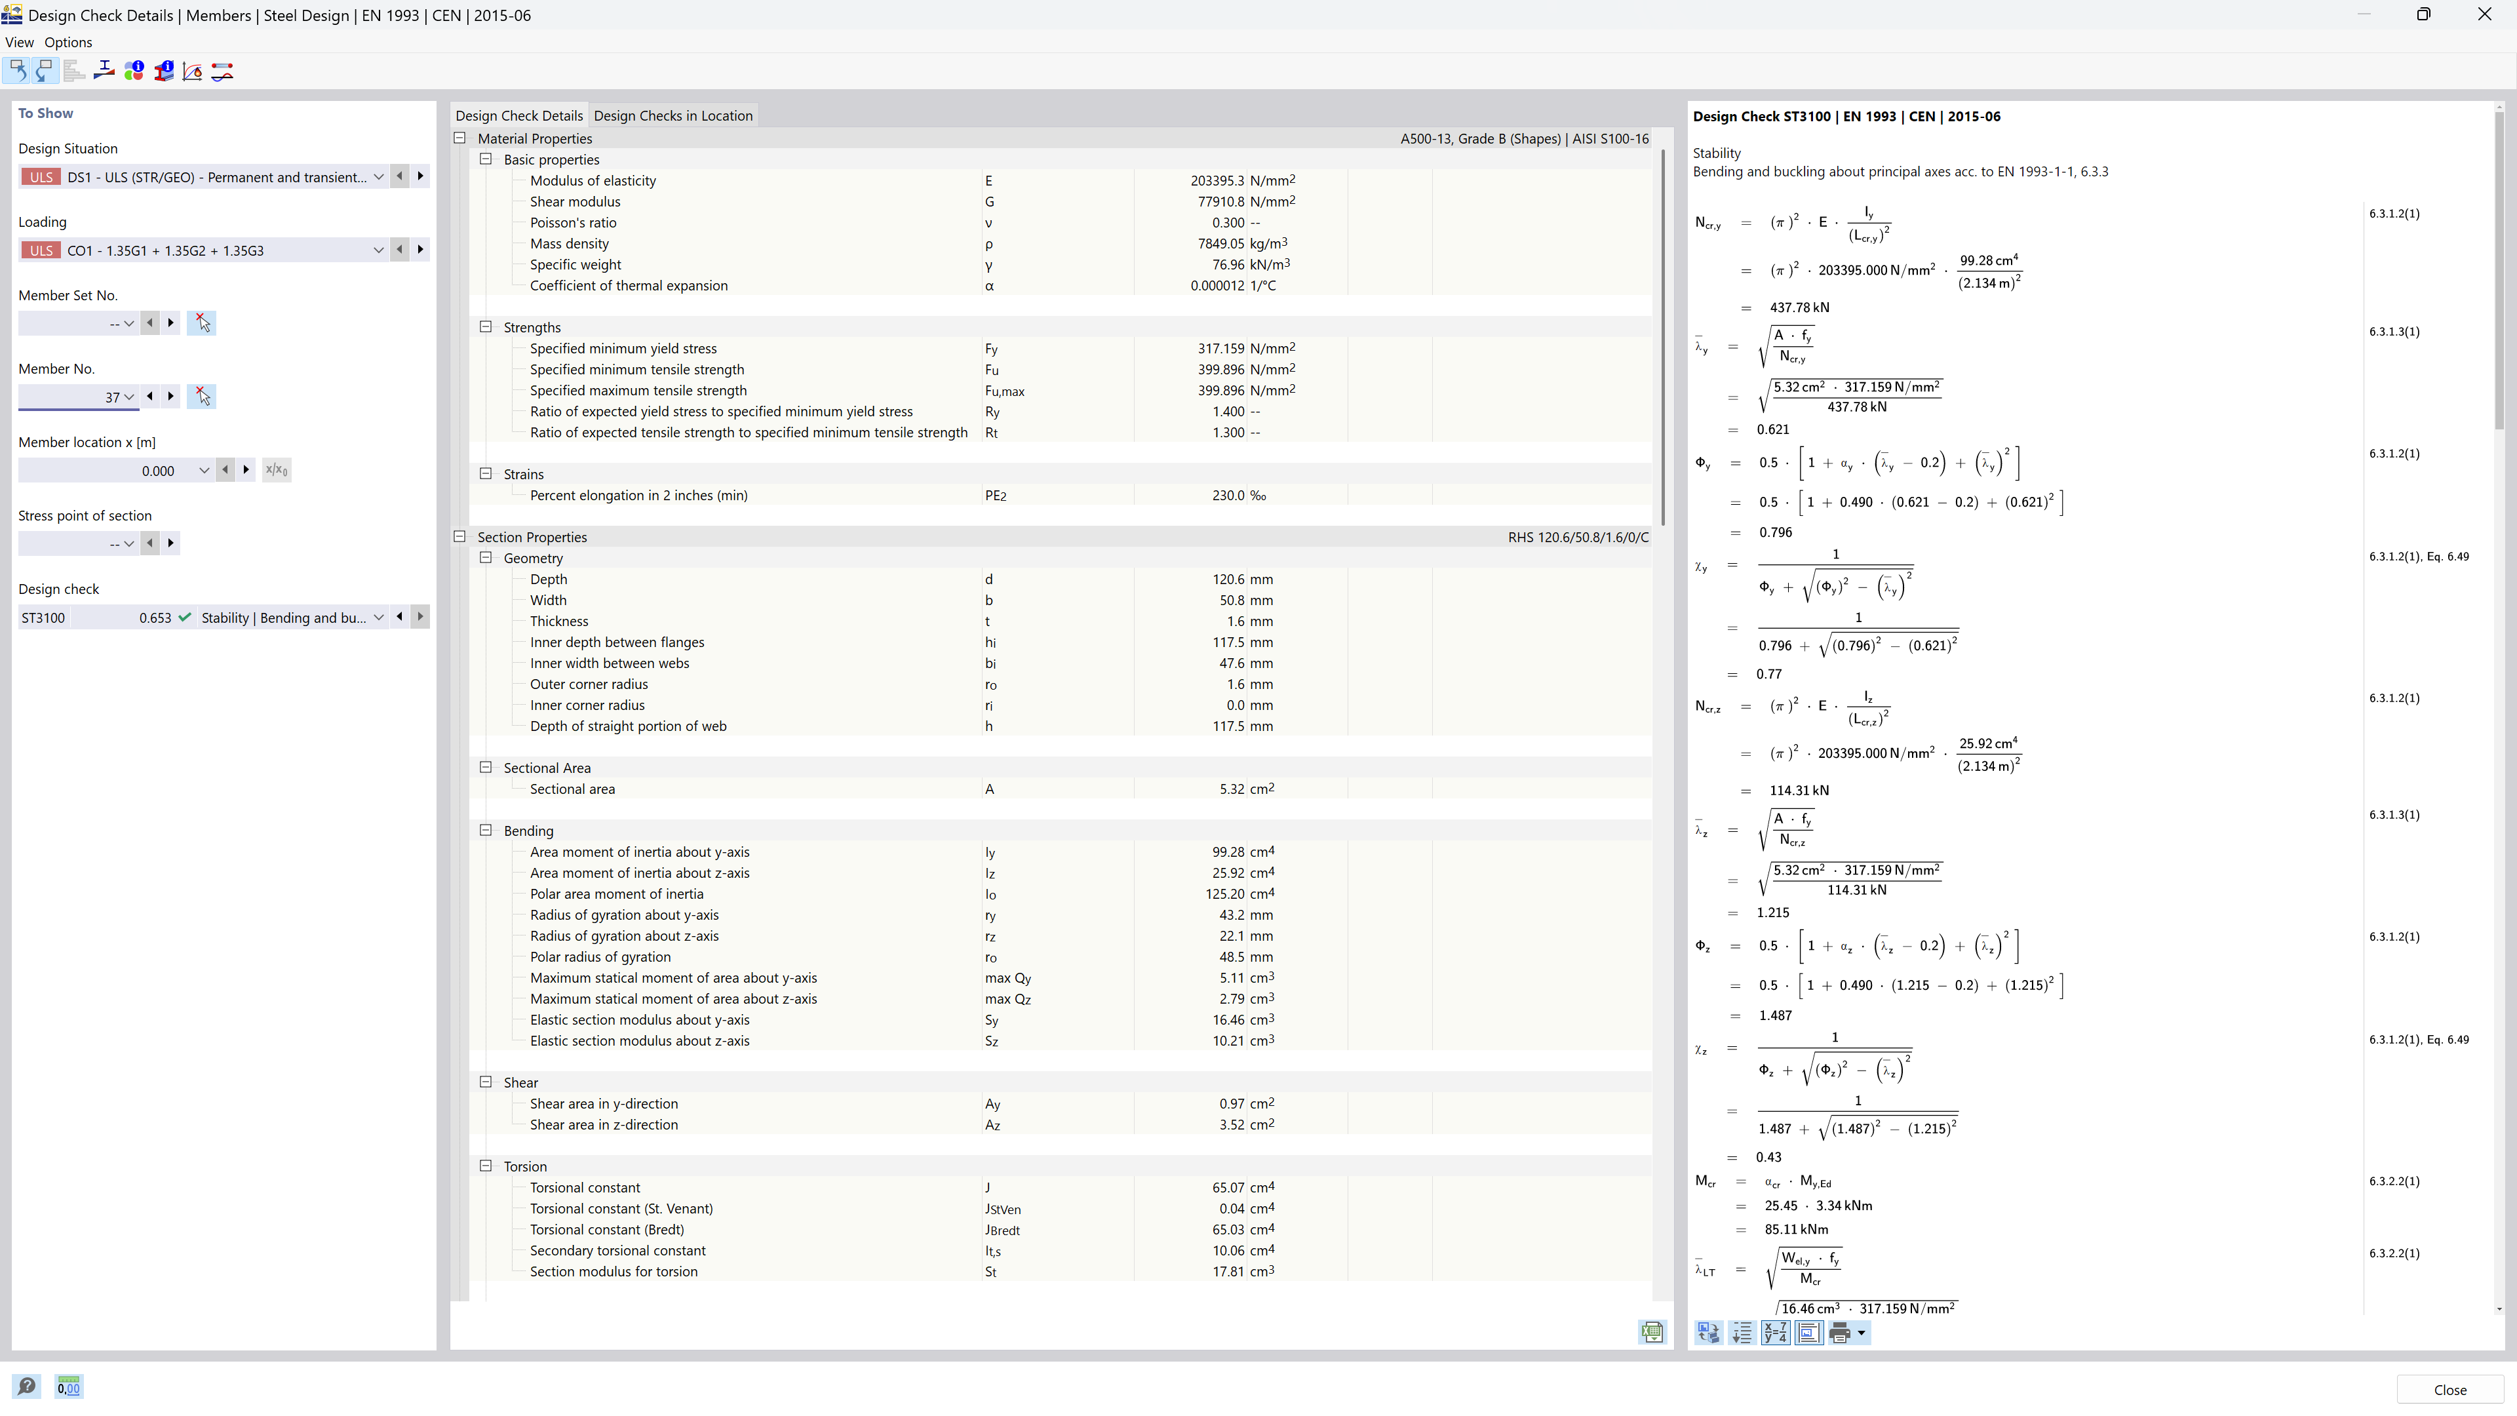Click the Close button

coord(2449,1388)
